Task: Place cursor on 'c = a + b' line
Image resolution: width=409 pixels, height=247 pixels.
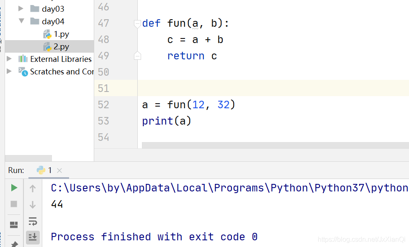Action: click(x=195, y=40)
